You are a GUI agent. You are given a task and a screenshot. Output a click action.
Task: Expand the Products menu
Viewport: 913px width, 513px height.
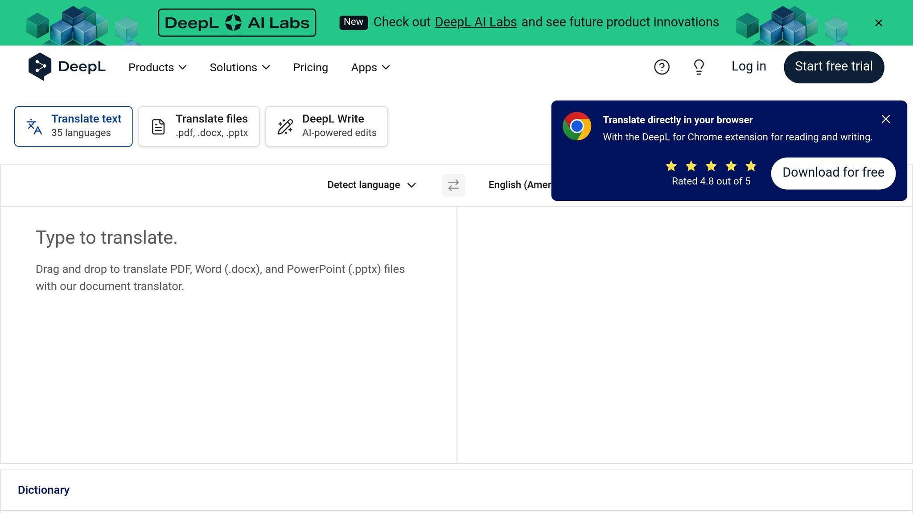coord(157,67)
